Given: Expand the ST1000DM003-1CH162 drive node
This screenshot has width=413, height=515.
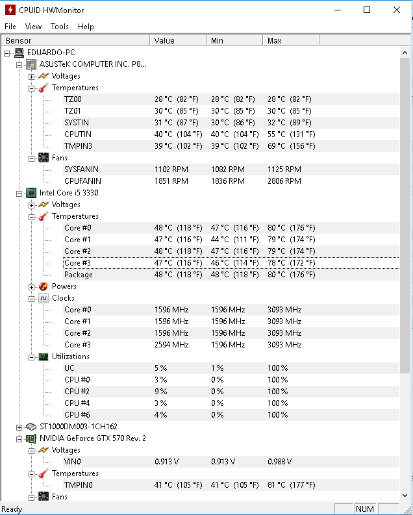Looking at the screenshot, I should coord(19,427).
